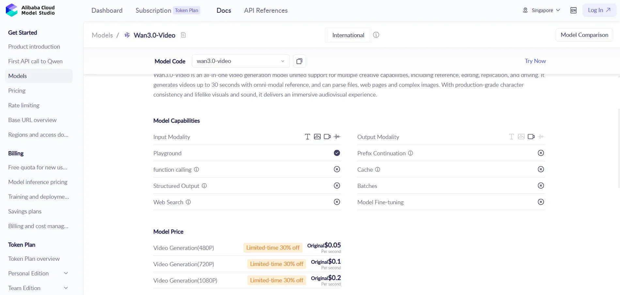Screen dimensions: 620x295
Task: Open the Subscription tab
Action: (153, 10)
